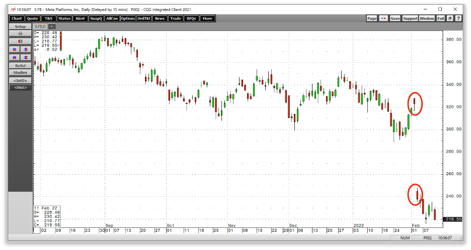Click the 10:56:07 clock in status bar
Viewport: 471px width, 250px height.
click(445, 238)
